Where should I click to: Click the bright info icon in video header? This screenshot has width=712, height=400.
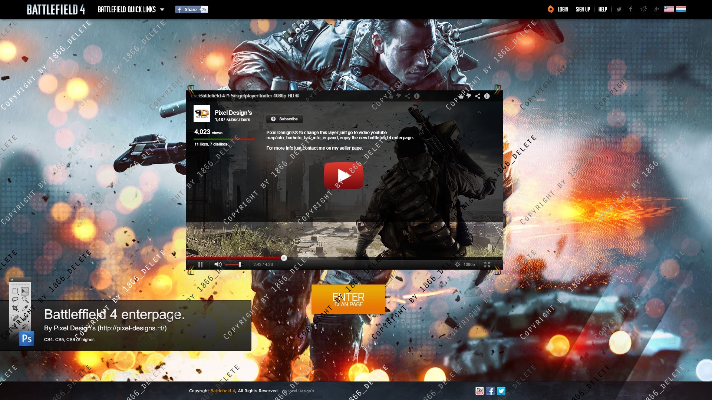(487, 96)
